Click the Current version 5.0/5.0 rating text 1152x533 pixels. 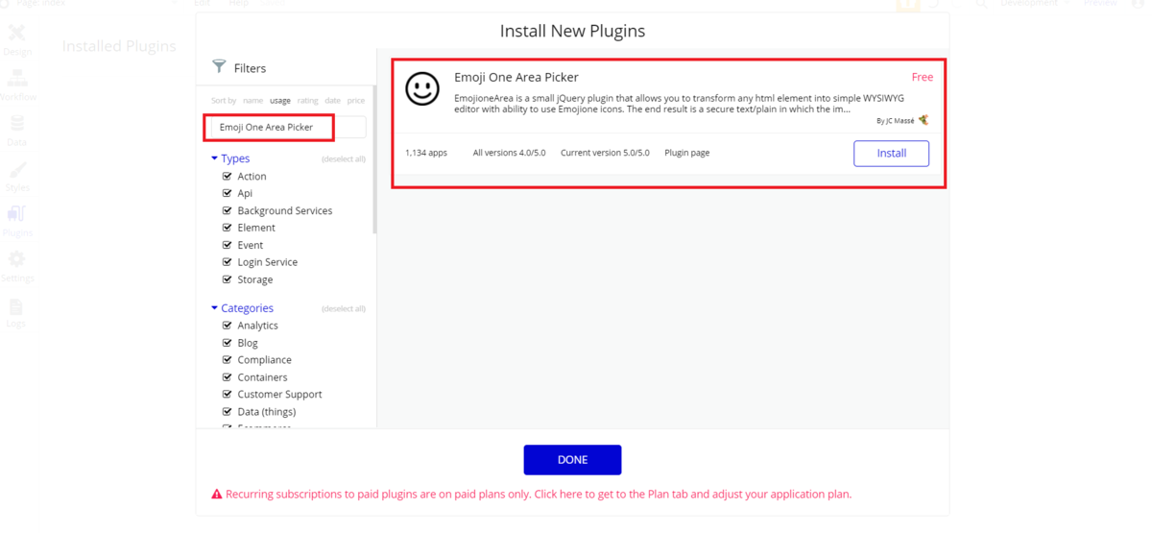coord(605,153)
